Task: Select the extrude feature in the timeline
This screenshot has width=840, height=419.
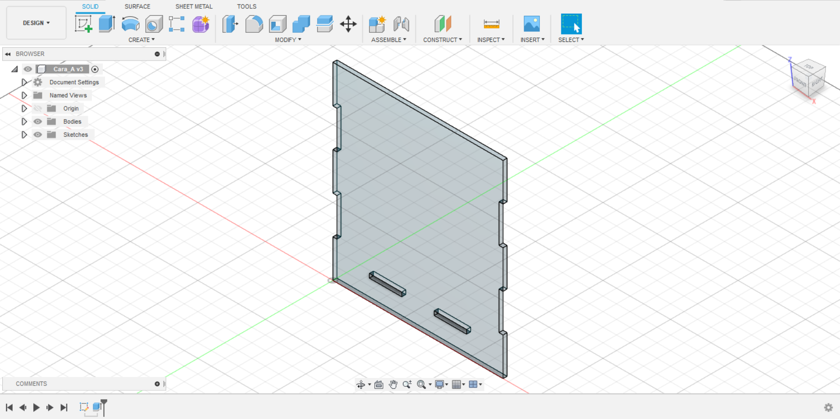Action: tap(97, 407)
